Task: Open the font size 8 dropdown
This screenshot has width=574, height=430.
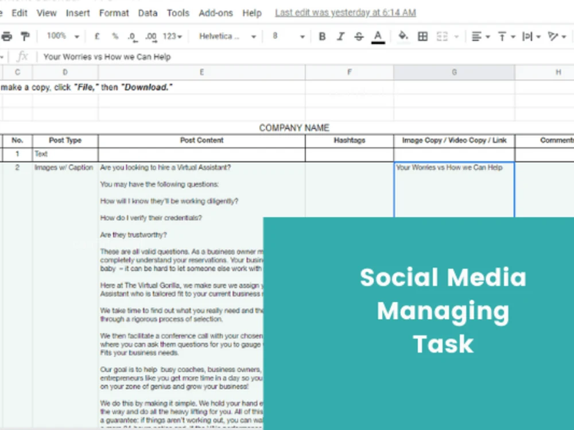Action: click(289, 36)
